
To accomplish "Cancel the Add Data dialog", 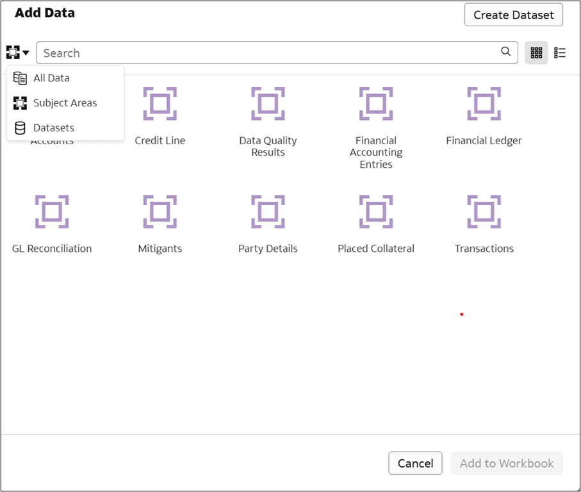I will click(x=415, y=463).
